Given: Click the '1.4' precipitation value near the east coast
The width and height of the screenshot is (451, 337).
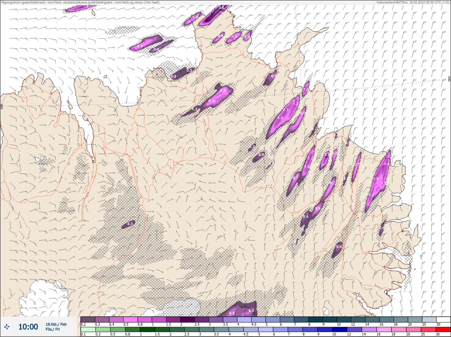Looking at the screenshot, I should coord(386,164).
